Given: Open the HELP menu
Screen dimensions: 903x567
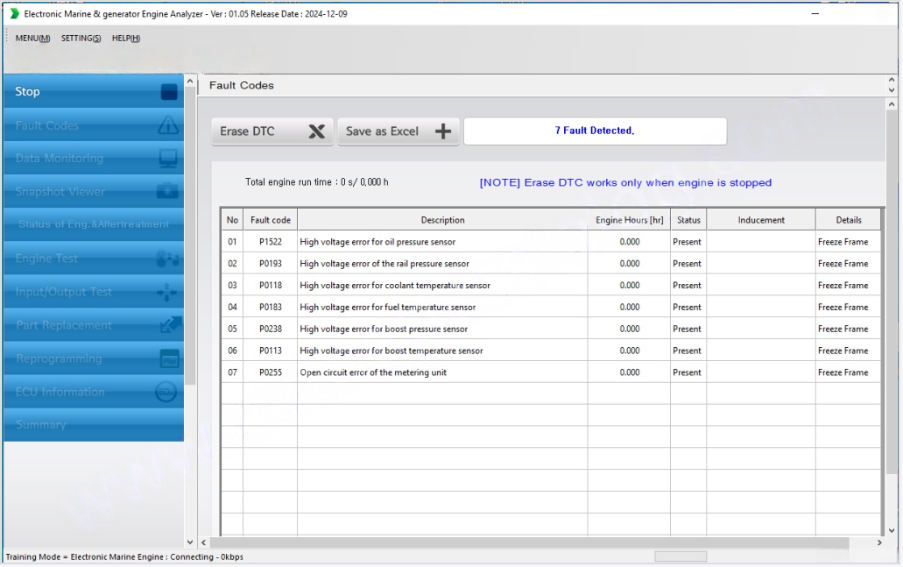Looking at the screenshot, I should point(126,39).
